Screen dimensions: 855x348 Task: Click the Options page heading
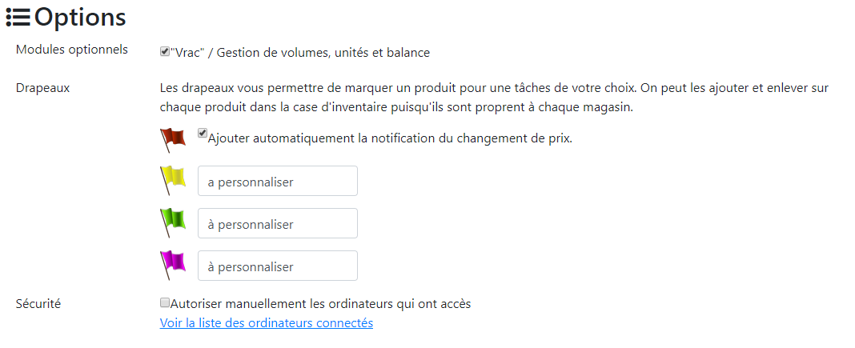pos(80,18)
